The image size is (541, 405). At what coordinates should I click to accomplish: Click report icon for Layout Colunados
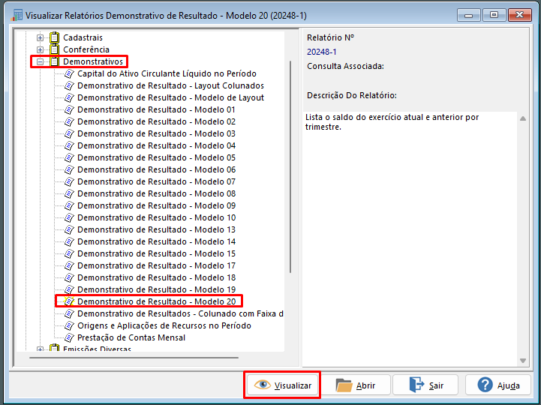point(69,85)
